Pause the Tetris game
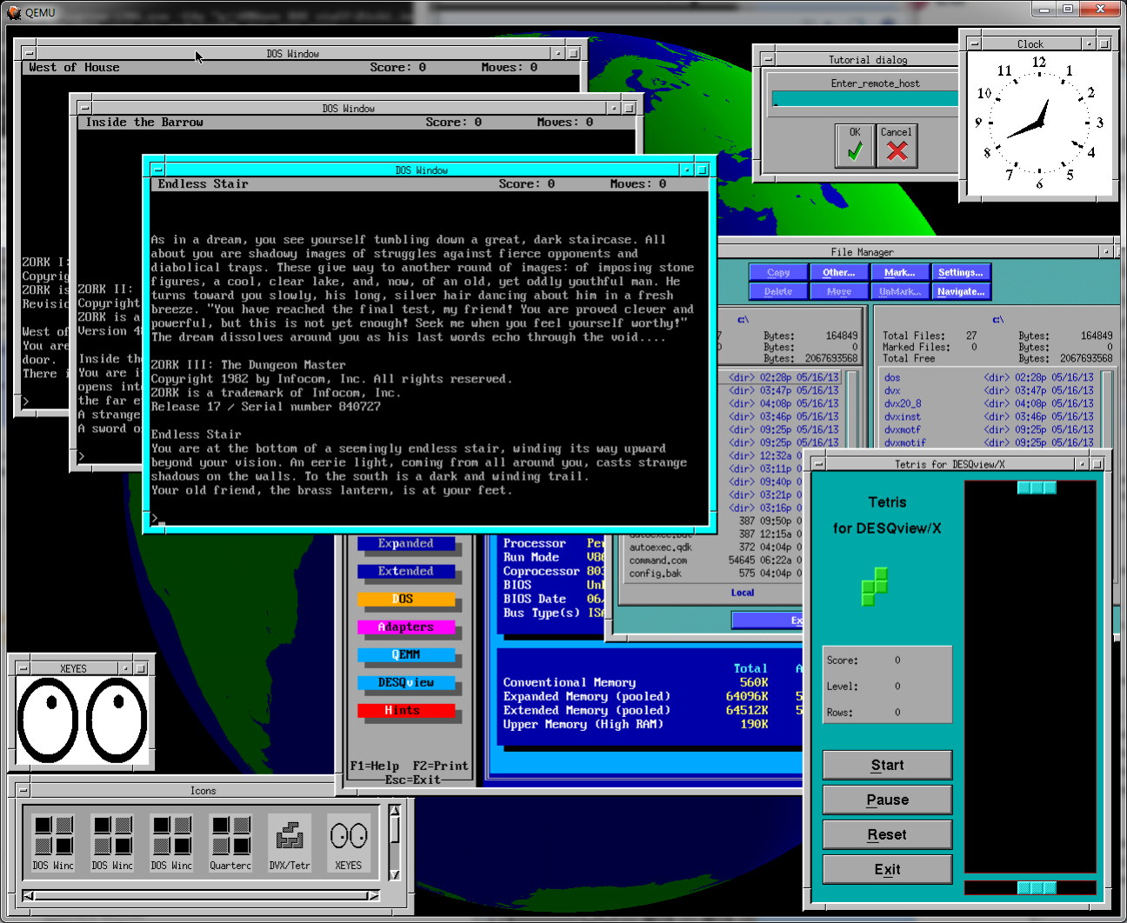 [886, 800]
